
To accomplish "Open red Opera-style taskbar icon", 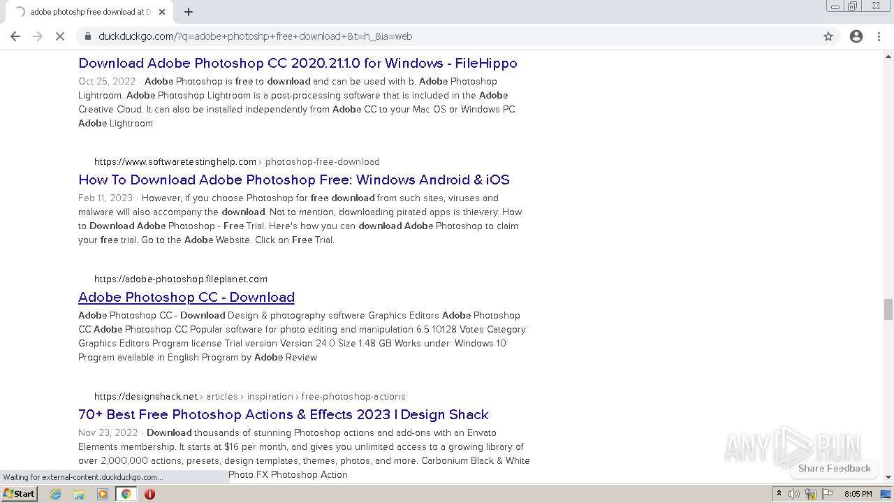I will pyautogui.click(x=149, y=494).
